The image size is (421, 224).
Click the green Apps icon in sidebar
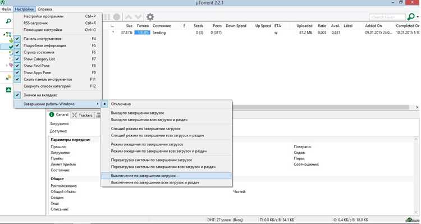(x=8, y=90)
